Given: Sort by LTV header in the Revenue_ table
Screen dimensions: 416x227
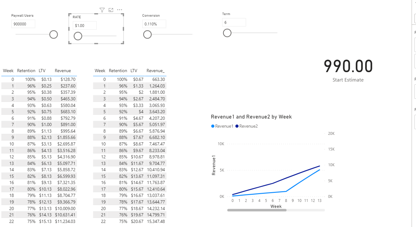Looking at the screenshot, I should [134, 71].
